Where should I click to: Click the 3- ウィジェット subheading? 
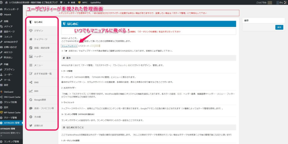coord(68,102)
